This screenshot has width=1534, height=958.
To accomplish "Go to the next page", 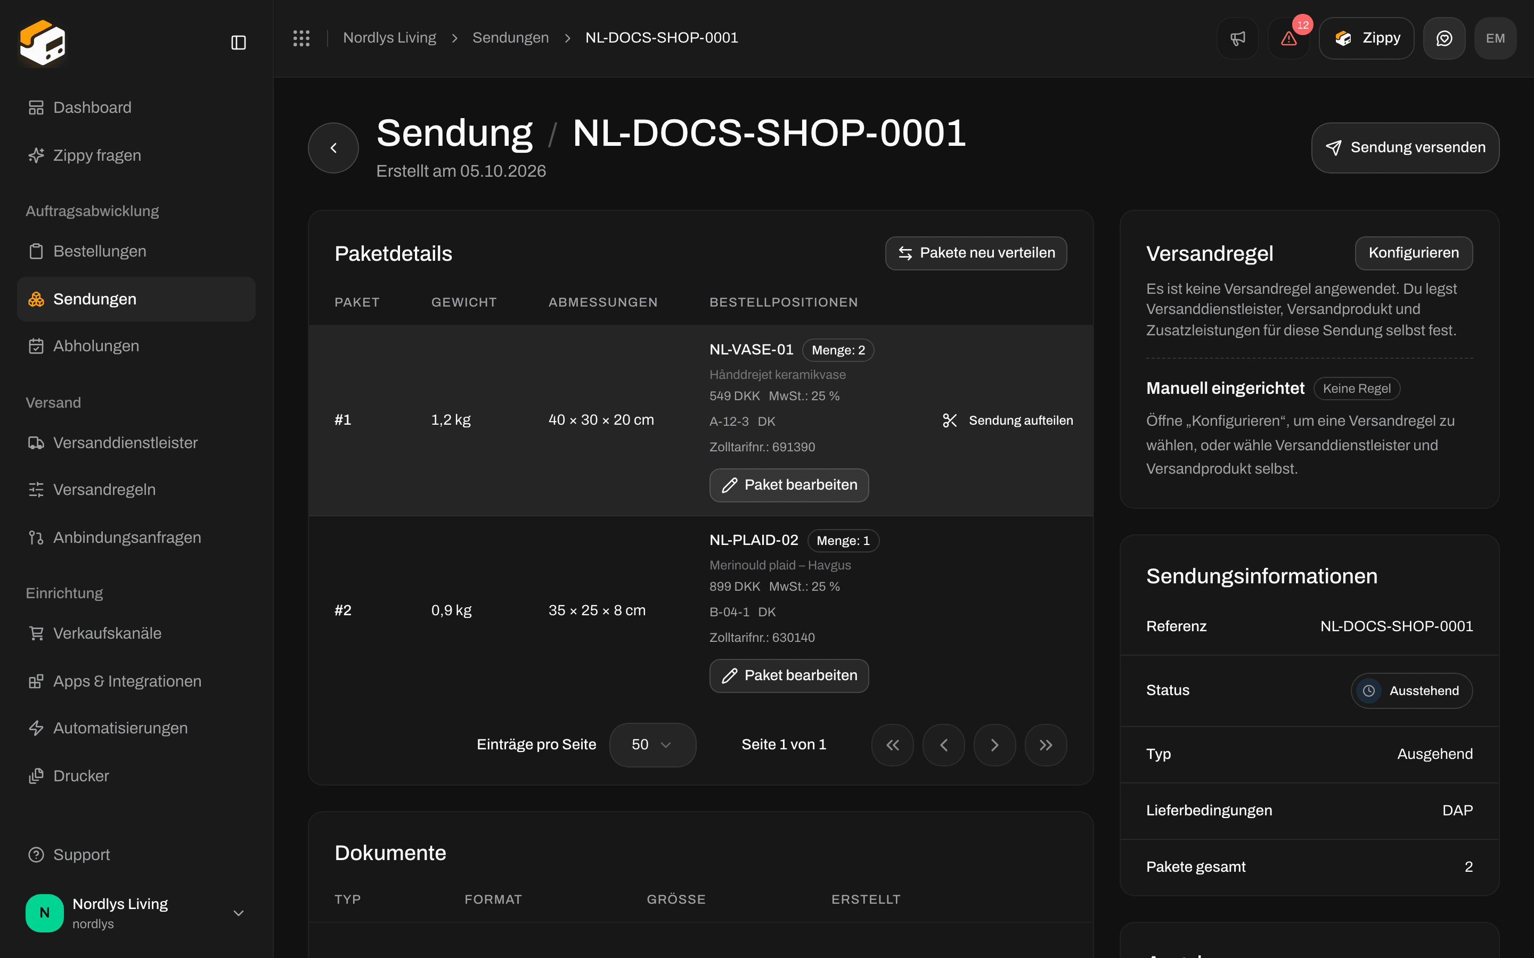I will point(994,745).
